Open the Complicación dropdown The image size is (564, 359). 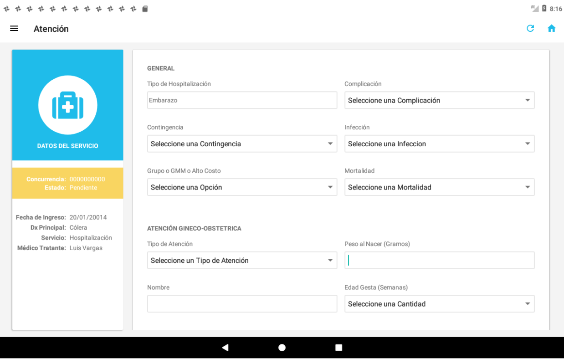439,100
